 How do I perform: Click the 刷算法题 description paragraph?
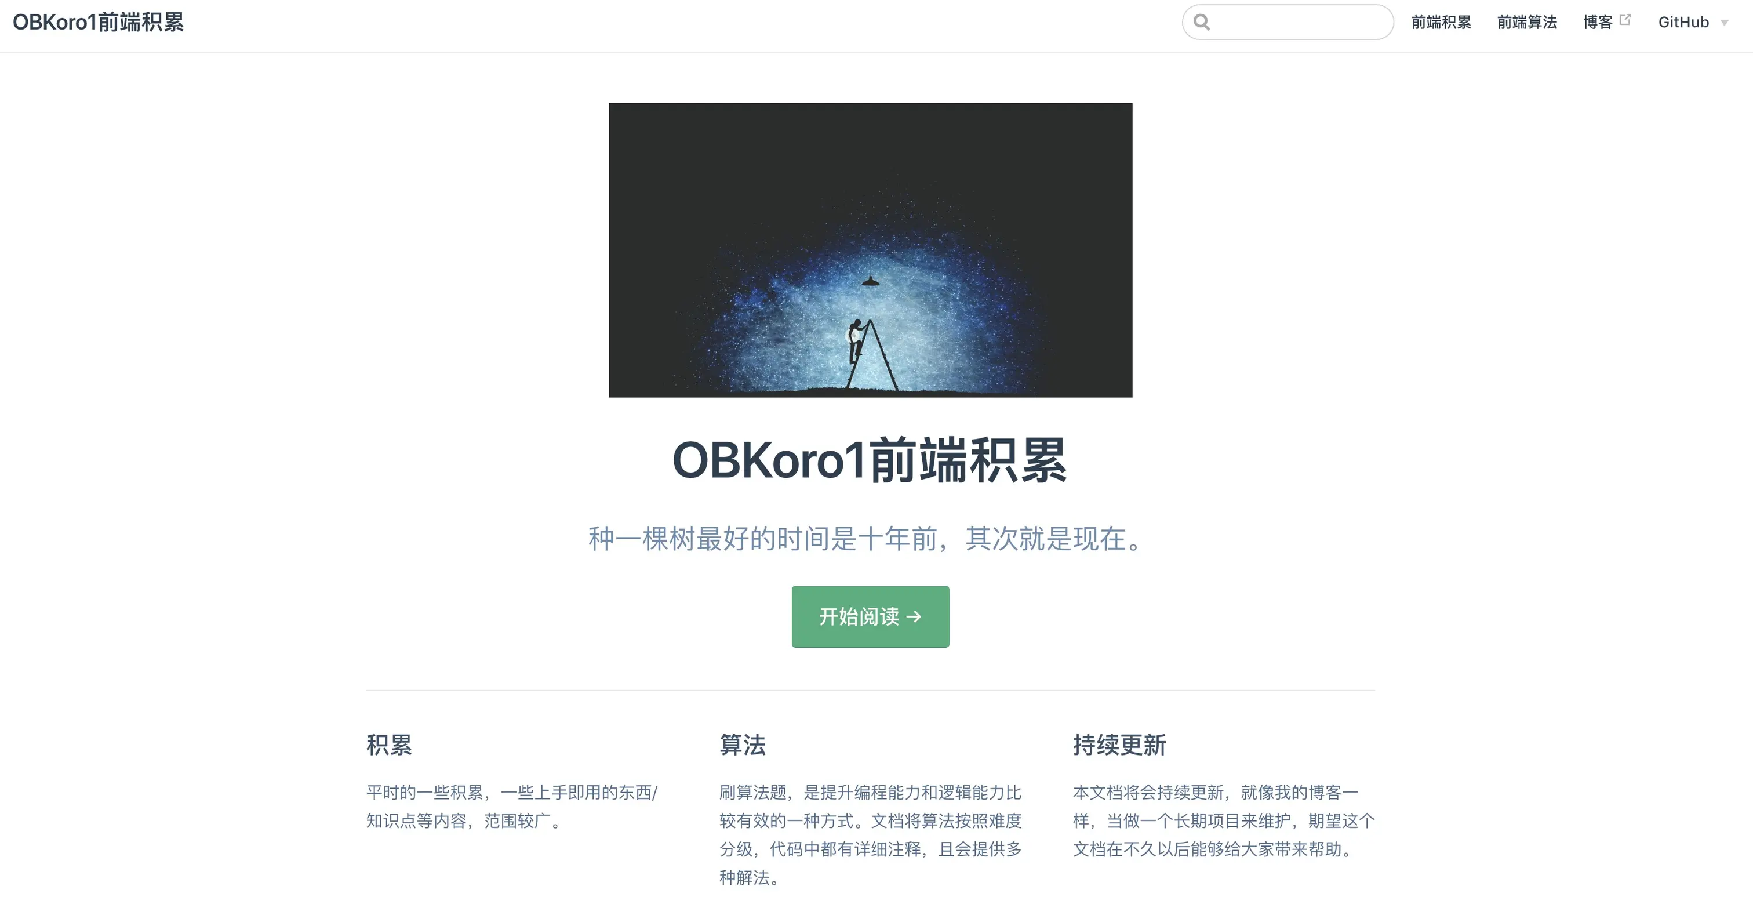point(870,834)
